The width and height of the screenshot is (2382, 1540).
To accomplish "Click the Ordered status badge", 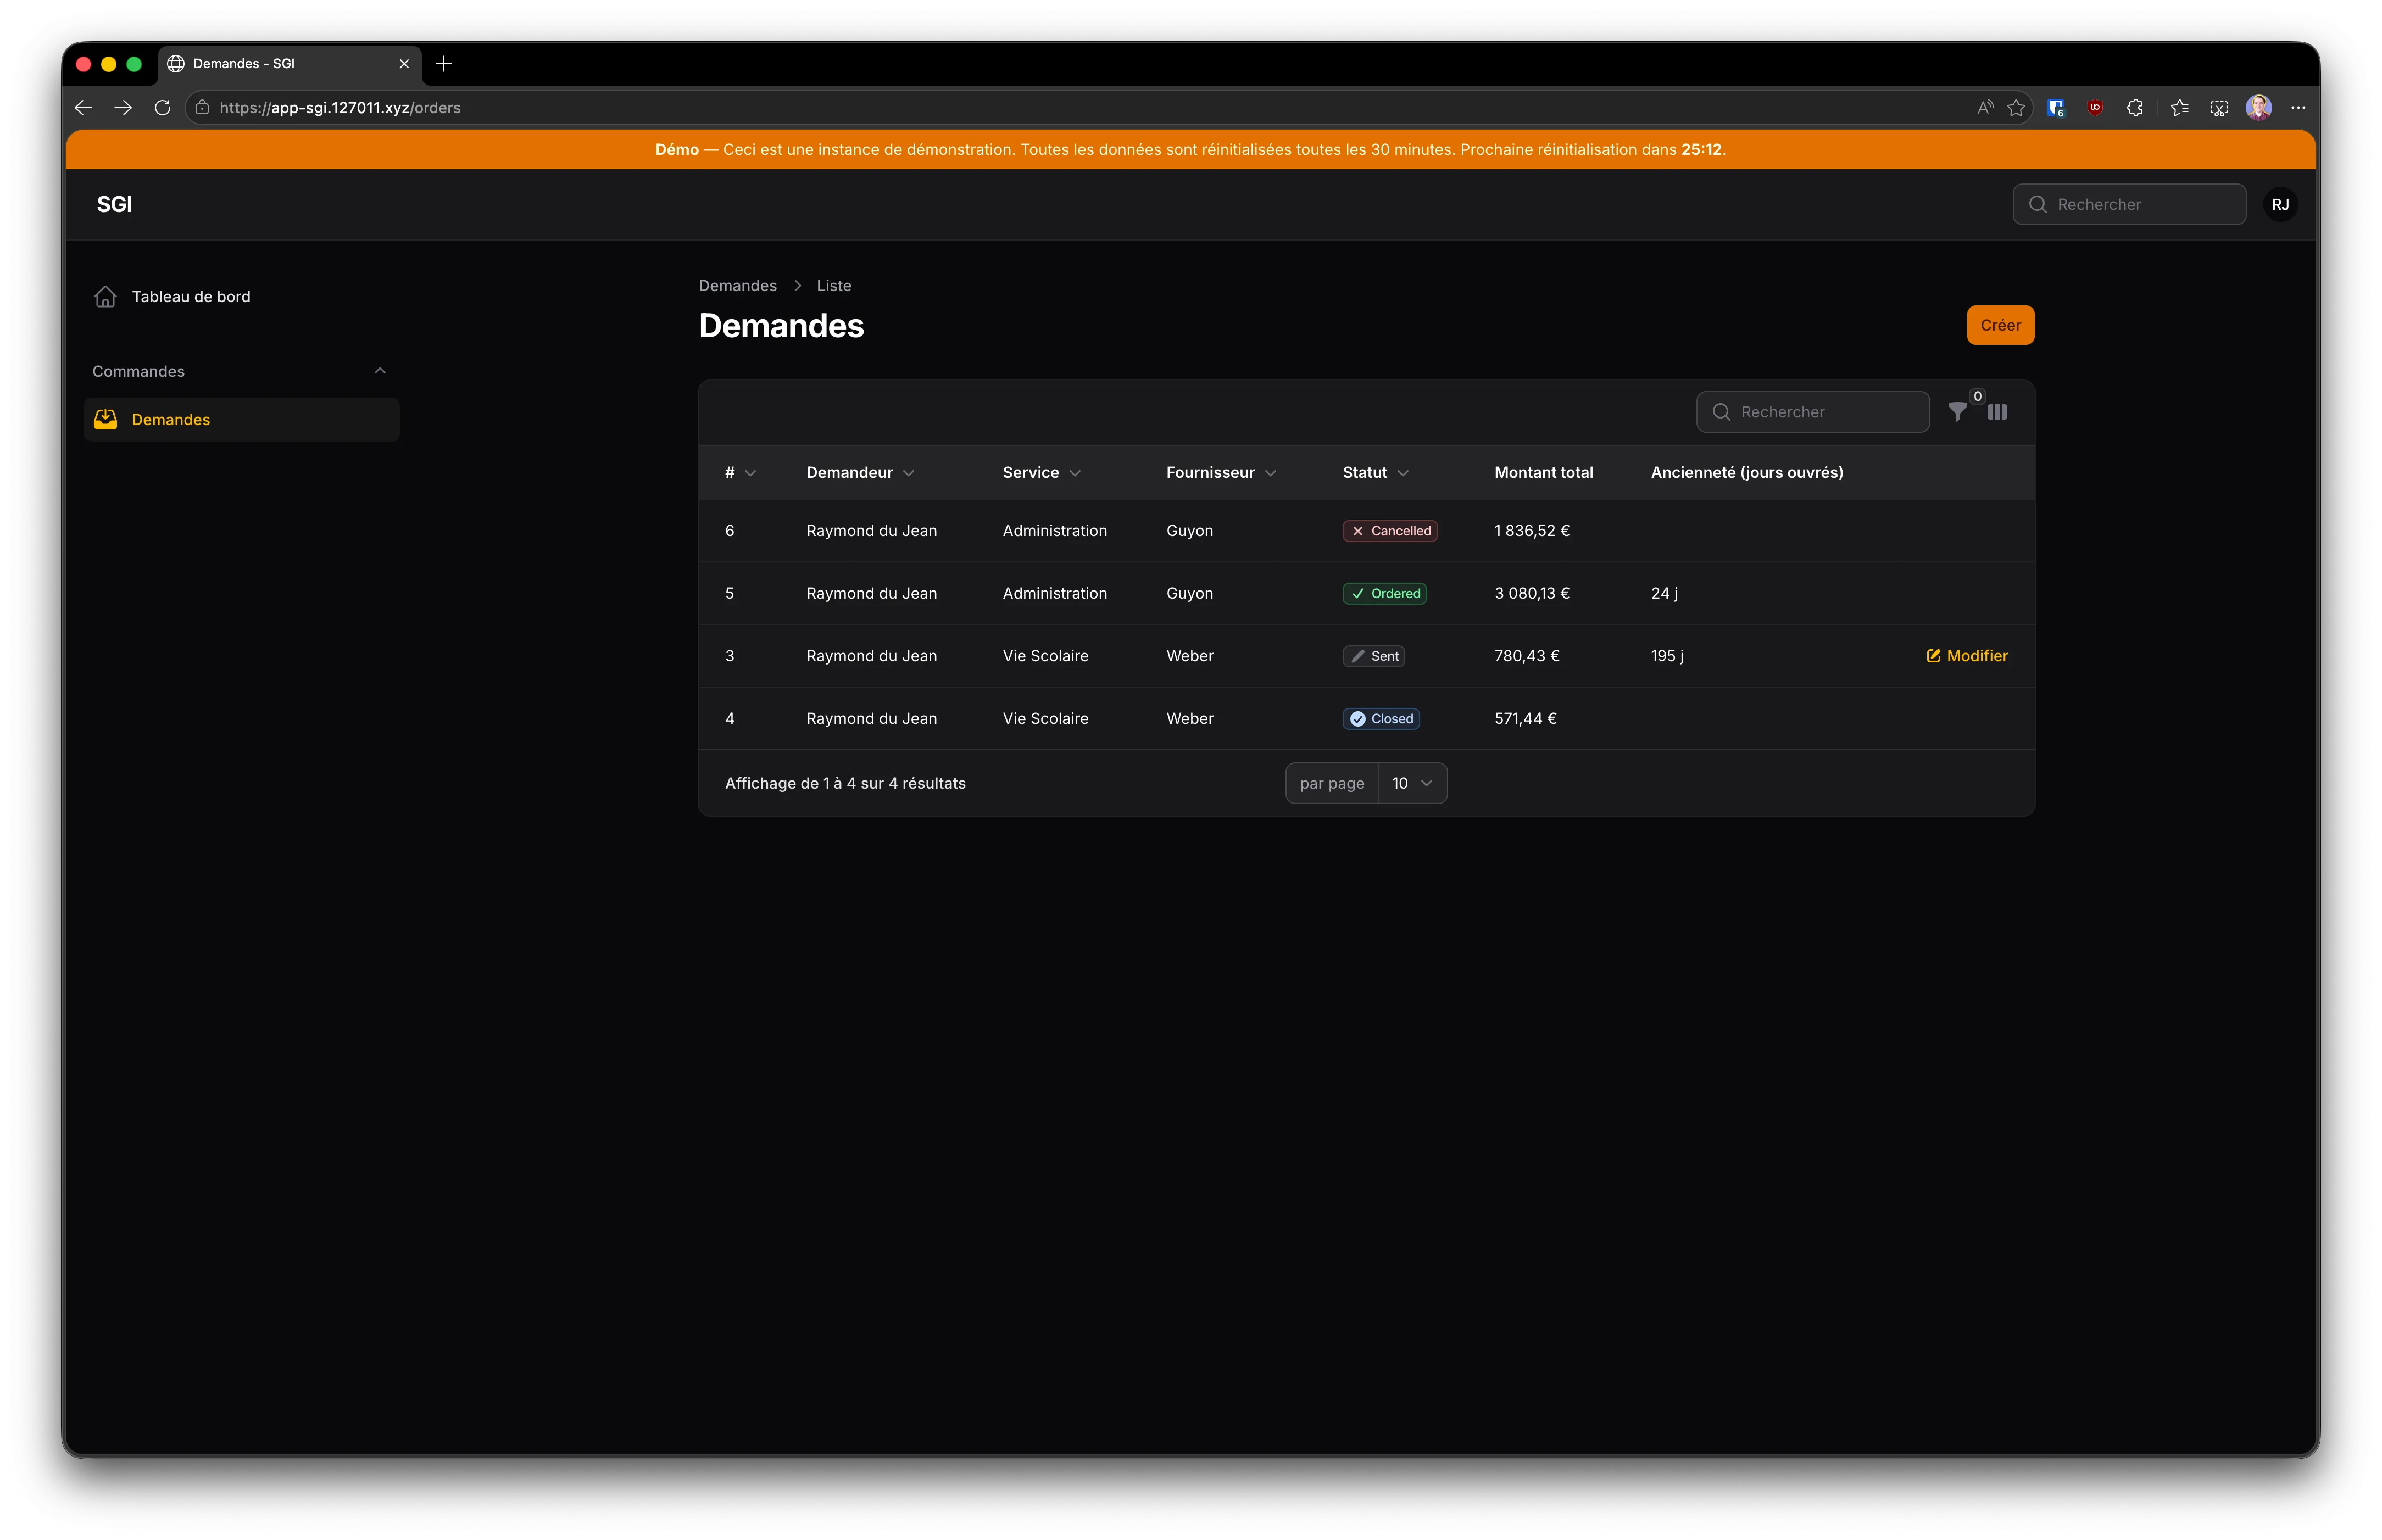I will point(1384,594).
